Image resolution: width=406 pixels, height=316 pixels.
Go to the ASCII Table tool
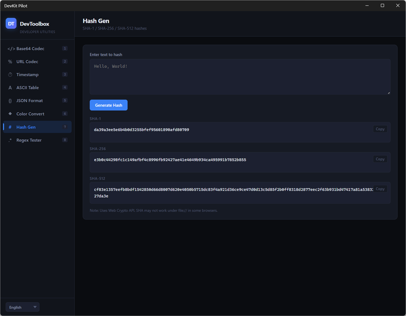(x=37, y=88)
